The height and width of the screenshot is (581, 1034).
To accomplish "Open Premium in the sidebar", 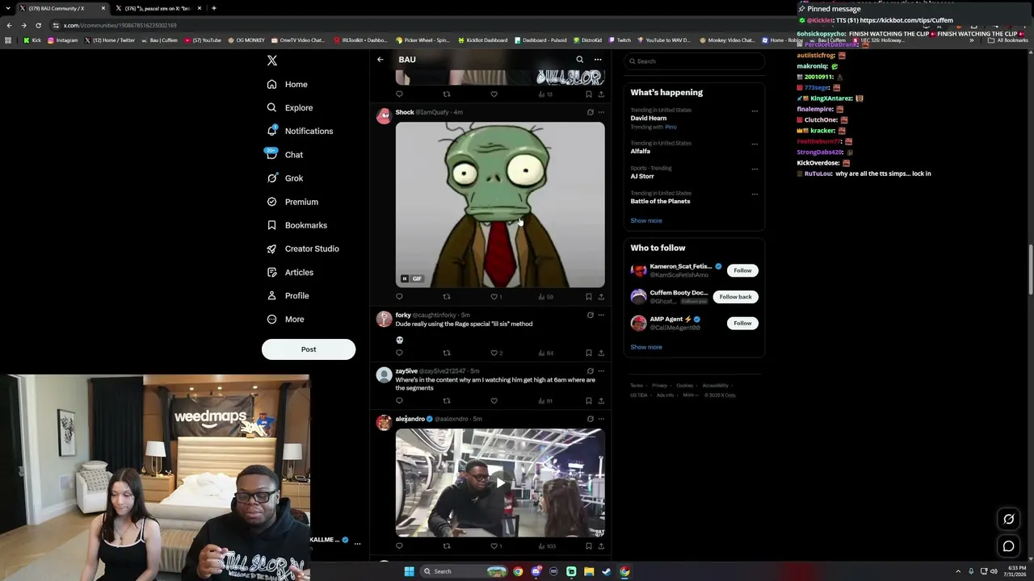I will (292, 202).
